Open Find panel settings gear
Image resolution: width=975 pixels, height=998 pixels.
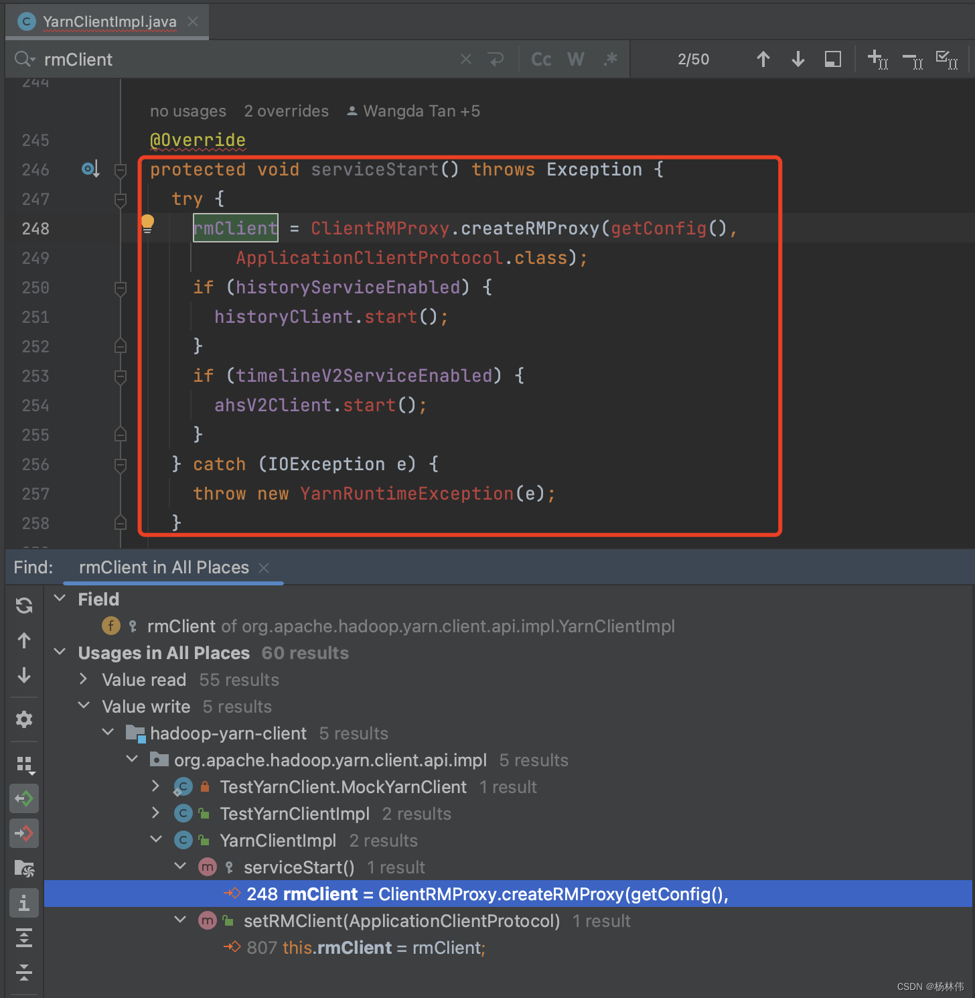pos(24,719)
